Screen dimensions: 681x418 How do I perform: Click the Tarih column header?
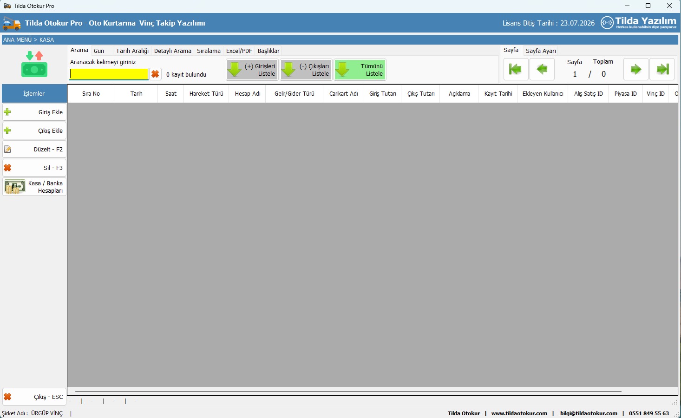click(136, 94)
